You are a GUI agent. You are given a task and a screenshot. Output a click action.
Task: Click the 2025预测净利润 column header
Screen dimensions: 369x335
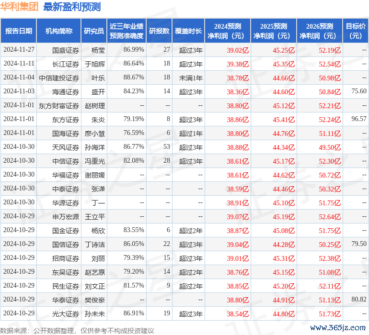point(274,31)
